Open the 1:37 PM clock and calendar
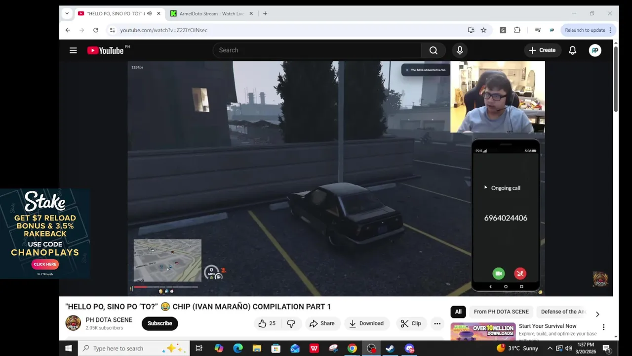This screenshot has width=632, height=356. click(585, 349)
